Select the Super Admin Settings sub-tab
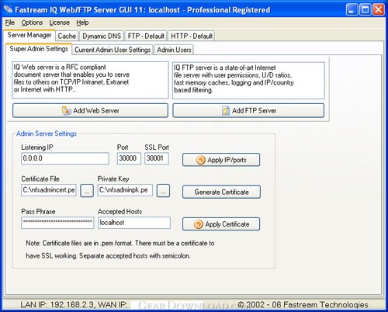 click(x=39, y=49)
